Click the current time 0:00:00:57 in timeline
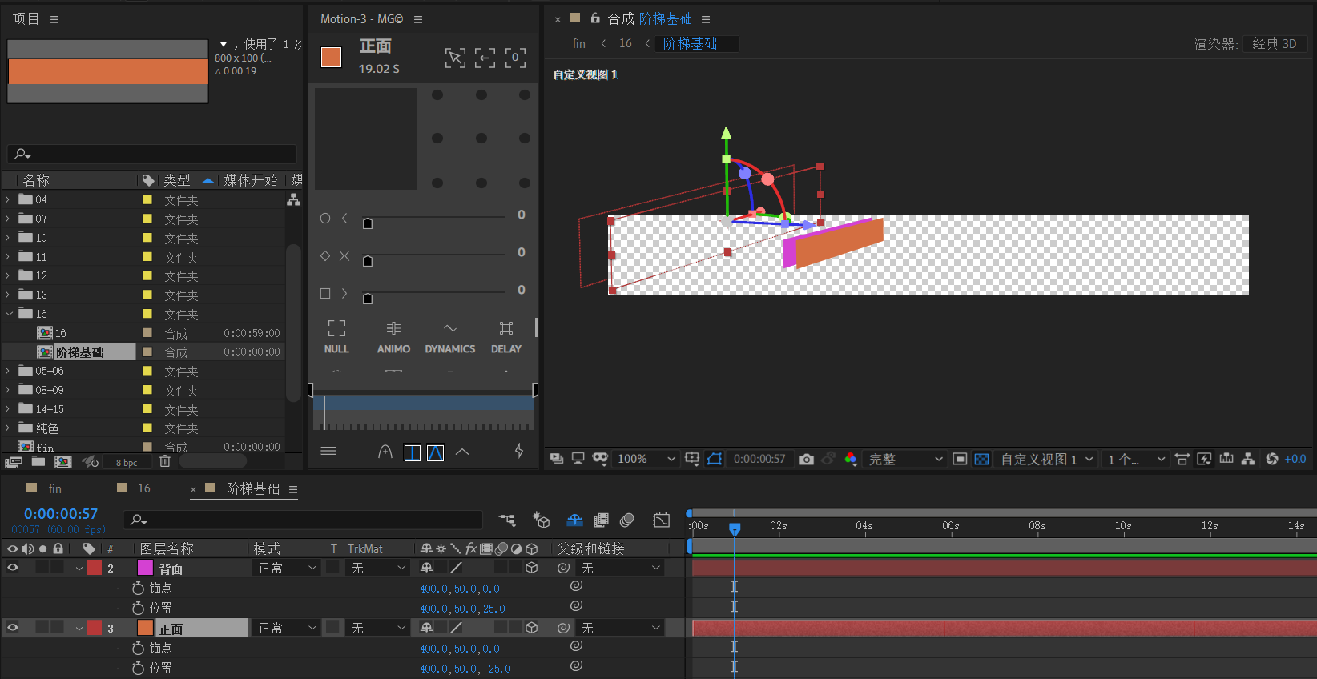 click(x=61, y=514)
